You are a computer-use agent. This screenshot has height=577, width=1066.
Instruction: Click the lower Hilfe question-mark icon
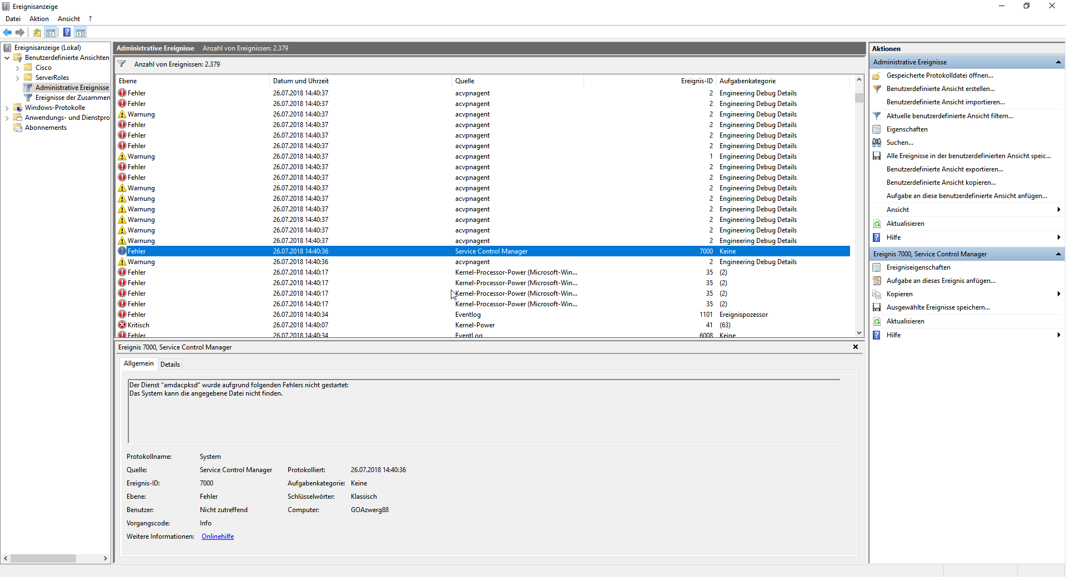tap(877, 335)
